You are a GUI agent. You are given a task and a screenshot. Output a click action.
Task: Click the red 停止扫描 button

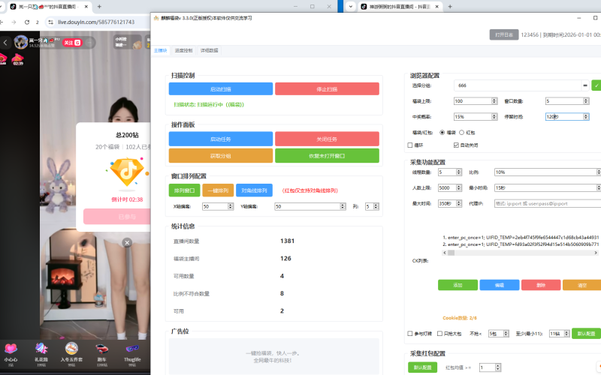coord(327,88)
